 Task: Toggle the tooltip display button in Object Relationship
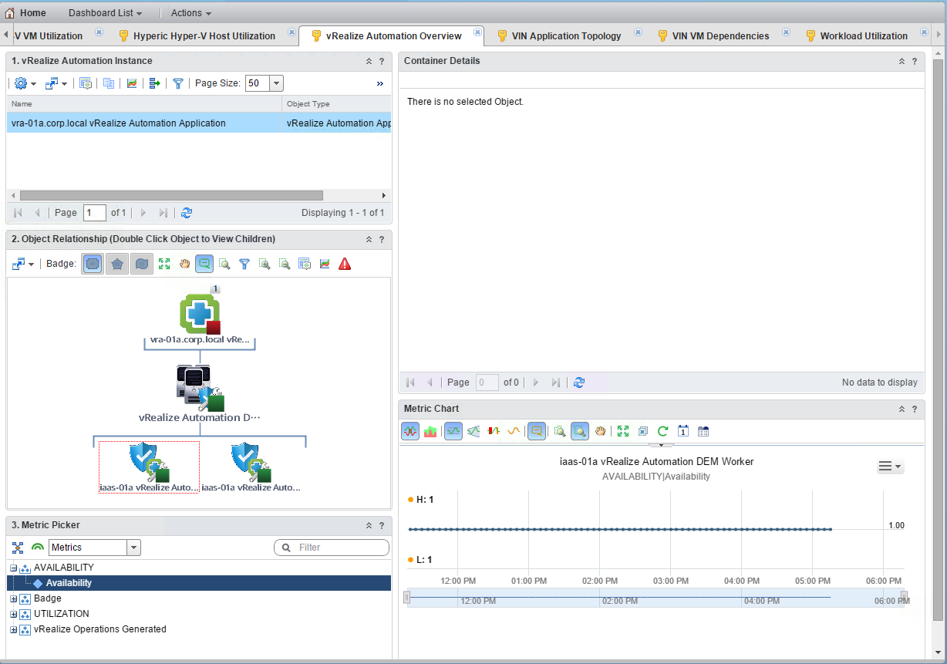point(204,264)
